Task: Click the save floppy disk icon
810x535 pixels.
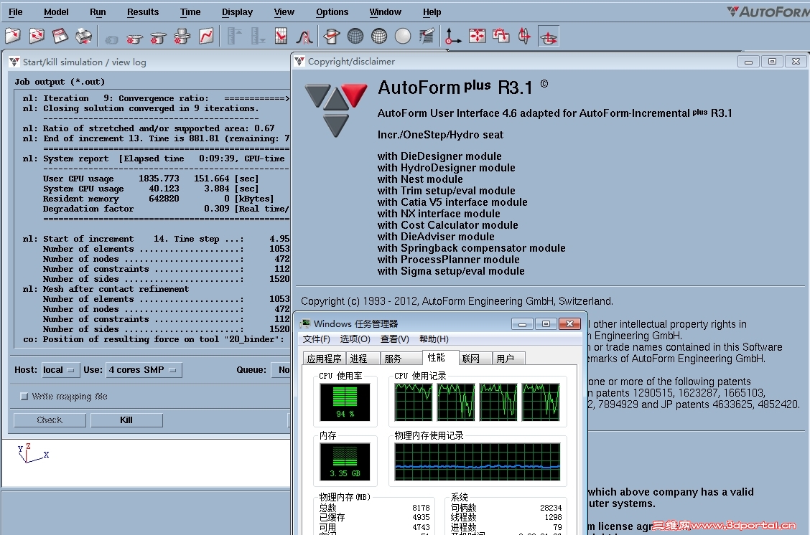Action: click(x=60, y=36)
